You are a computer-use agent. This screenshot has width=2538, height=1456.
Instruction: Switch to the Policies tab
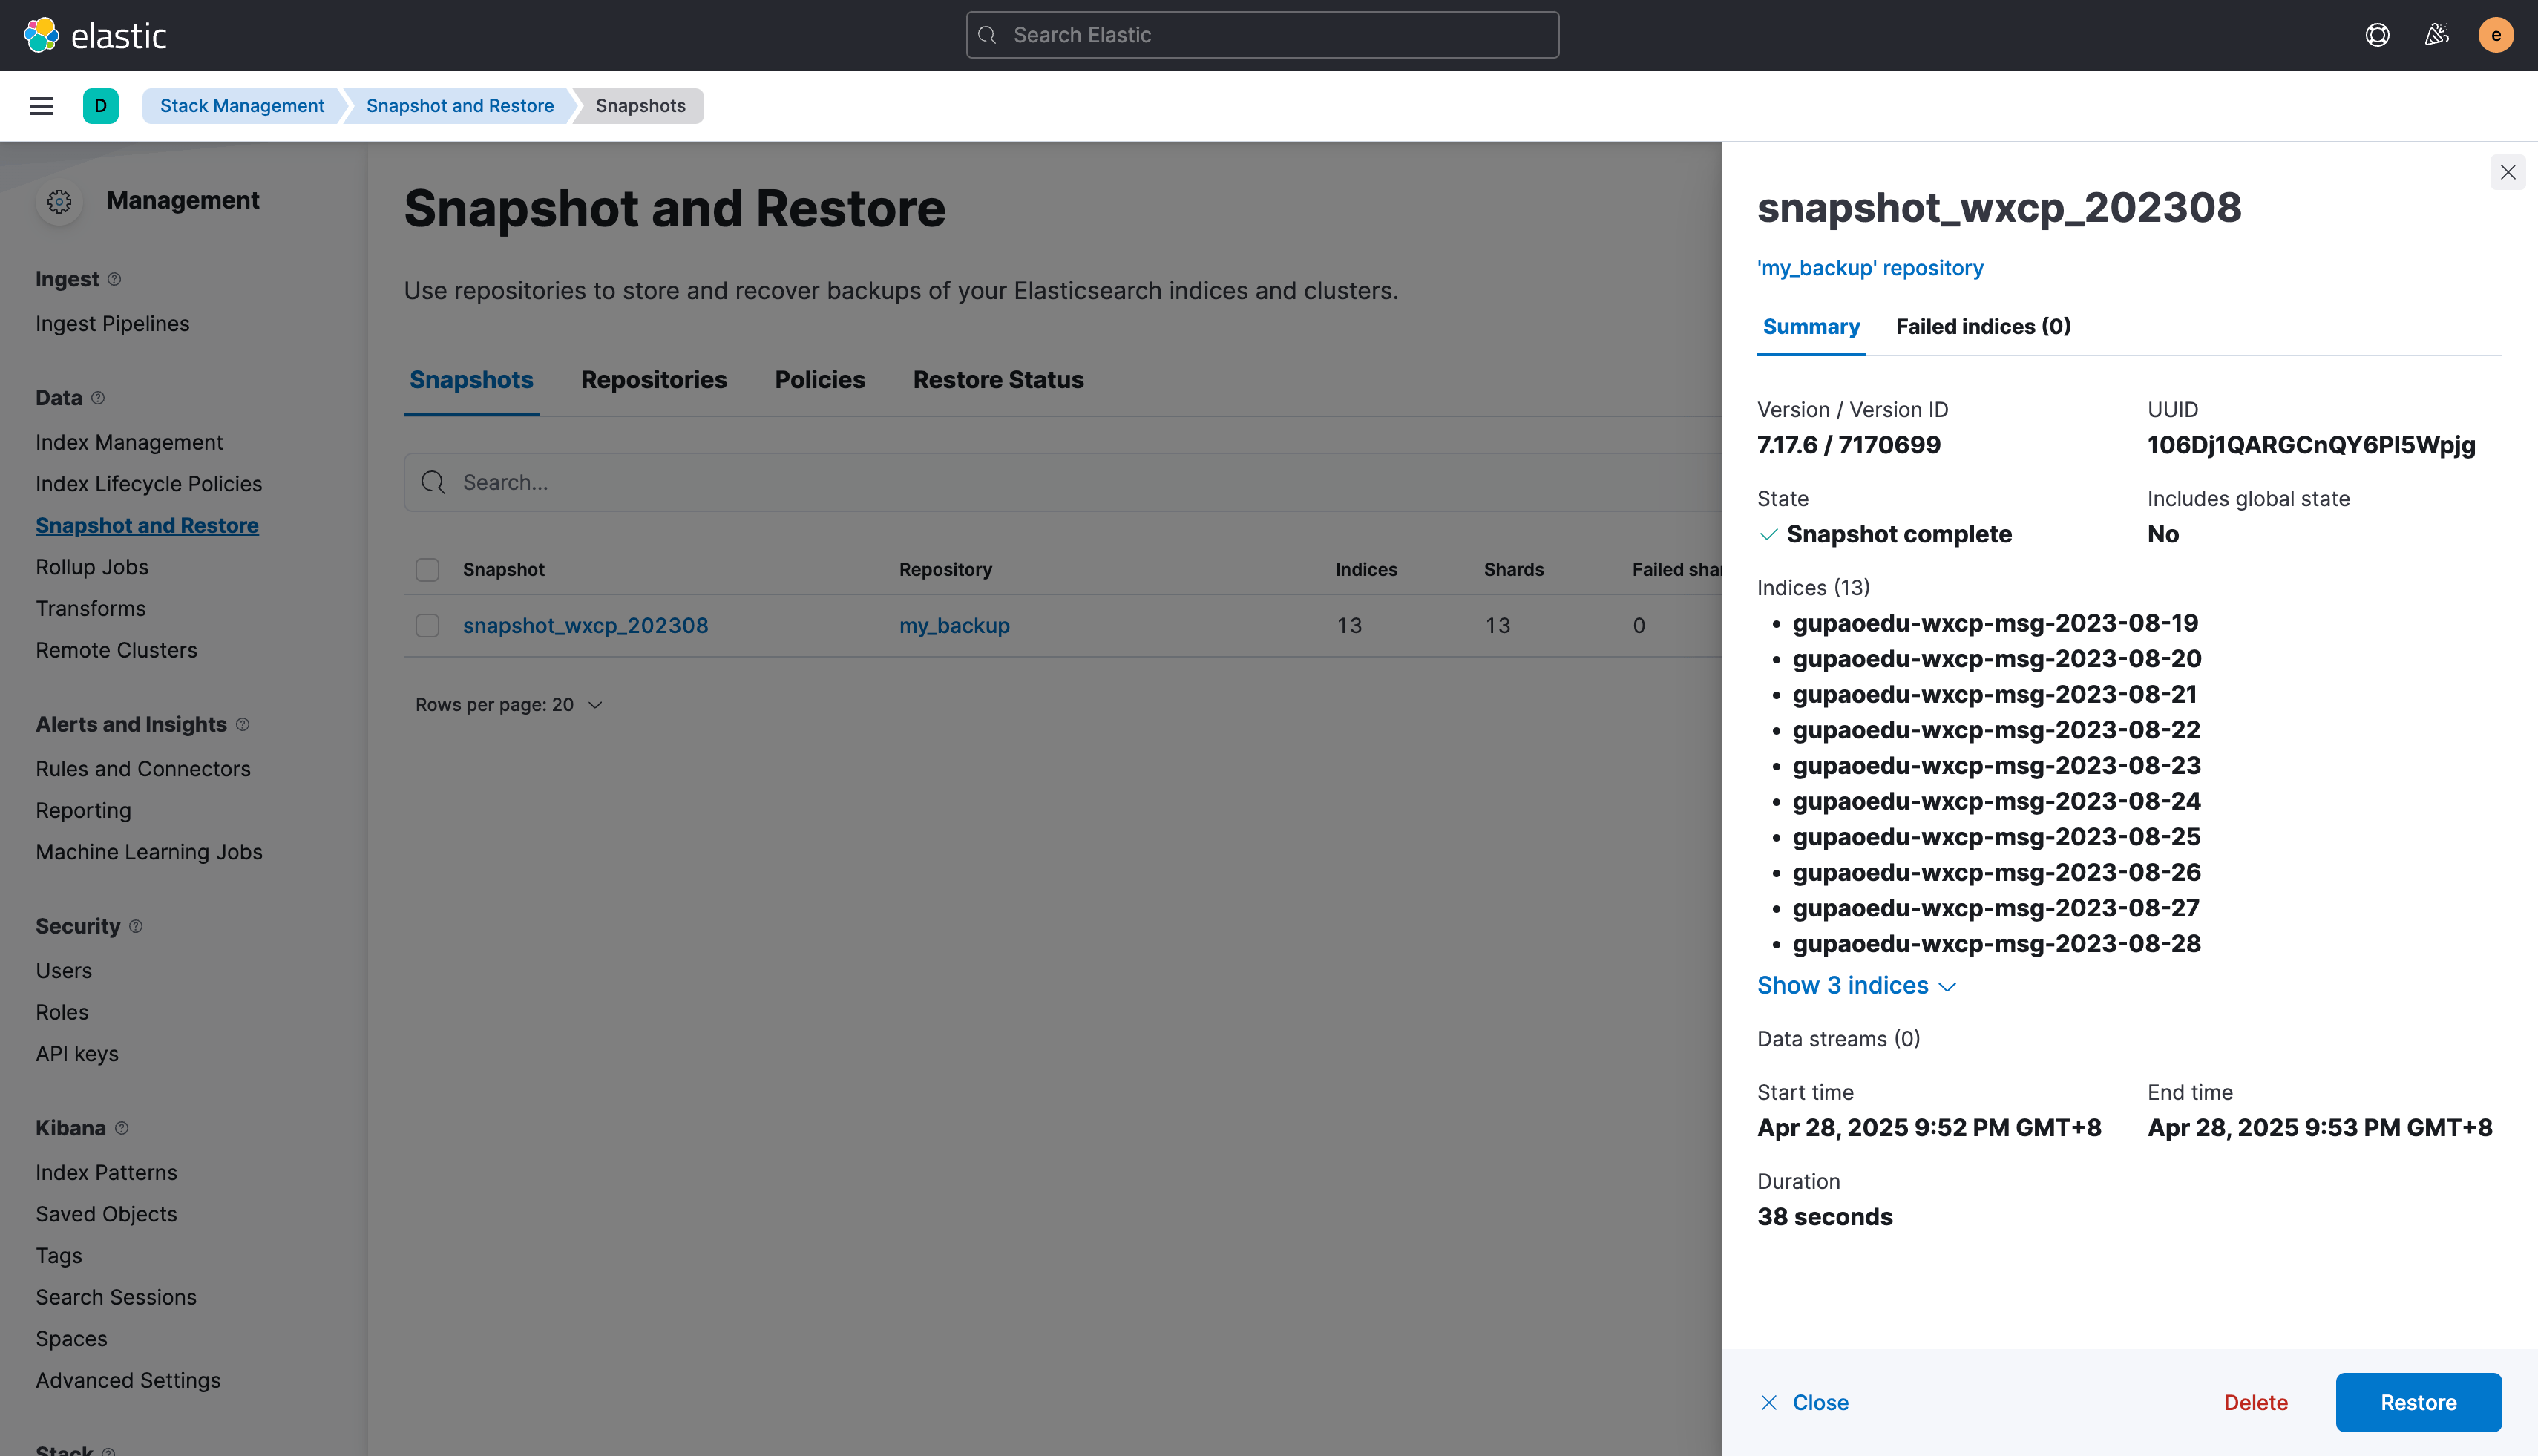point(820,380)
